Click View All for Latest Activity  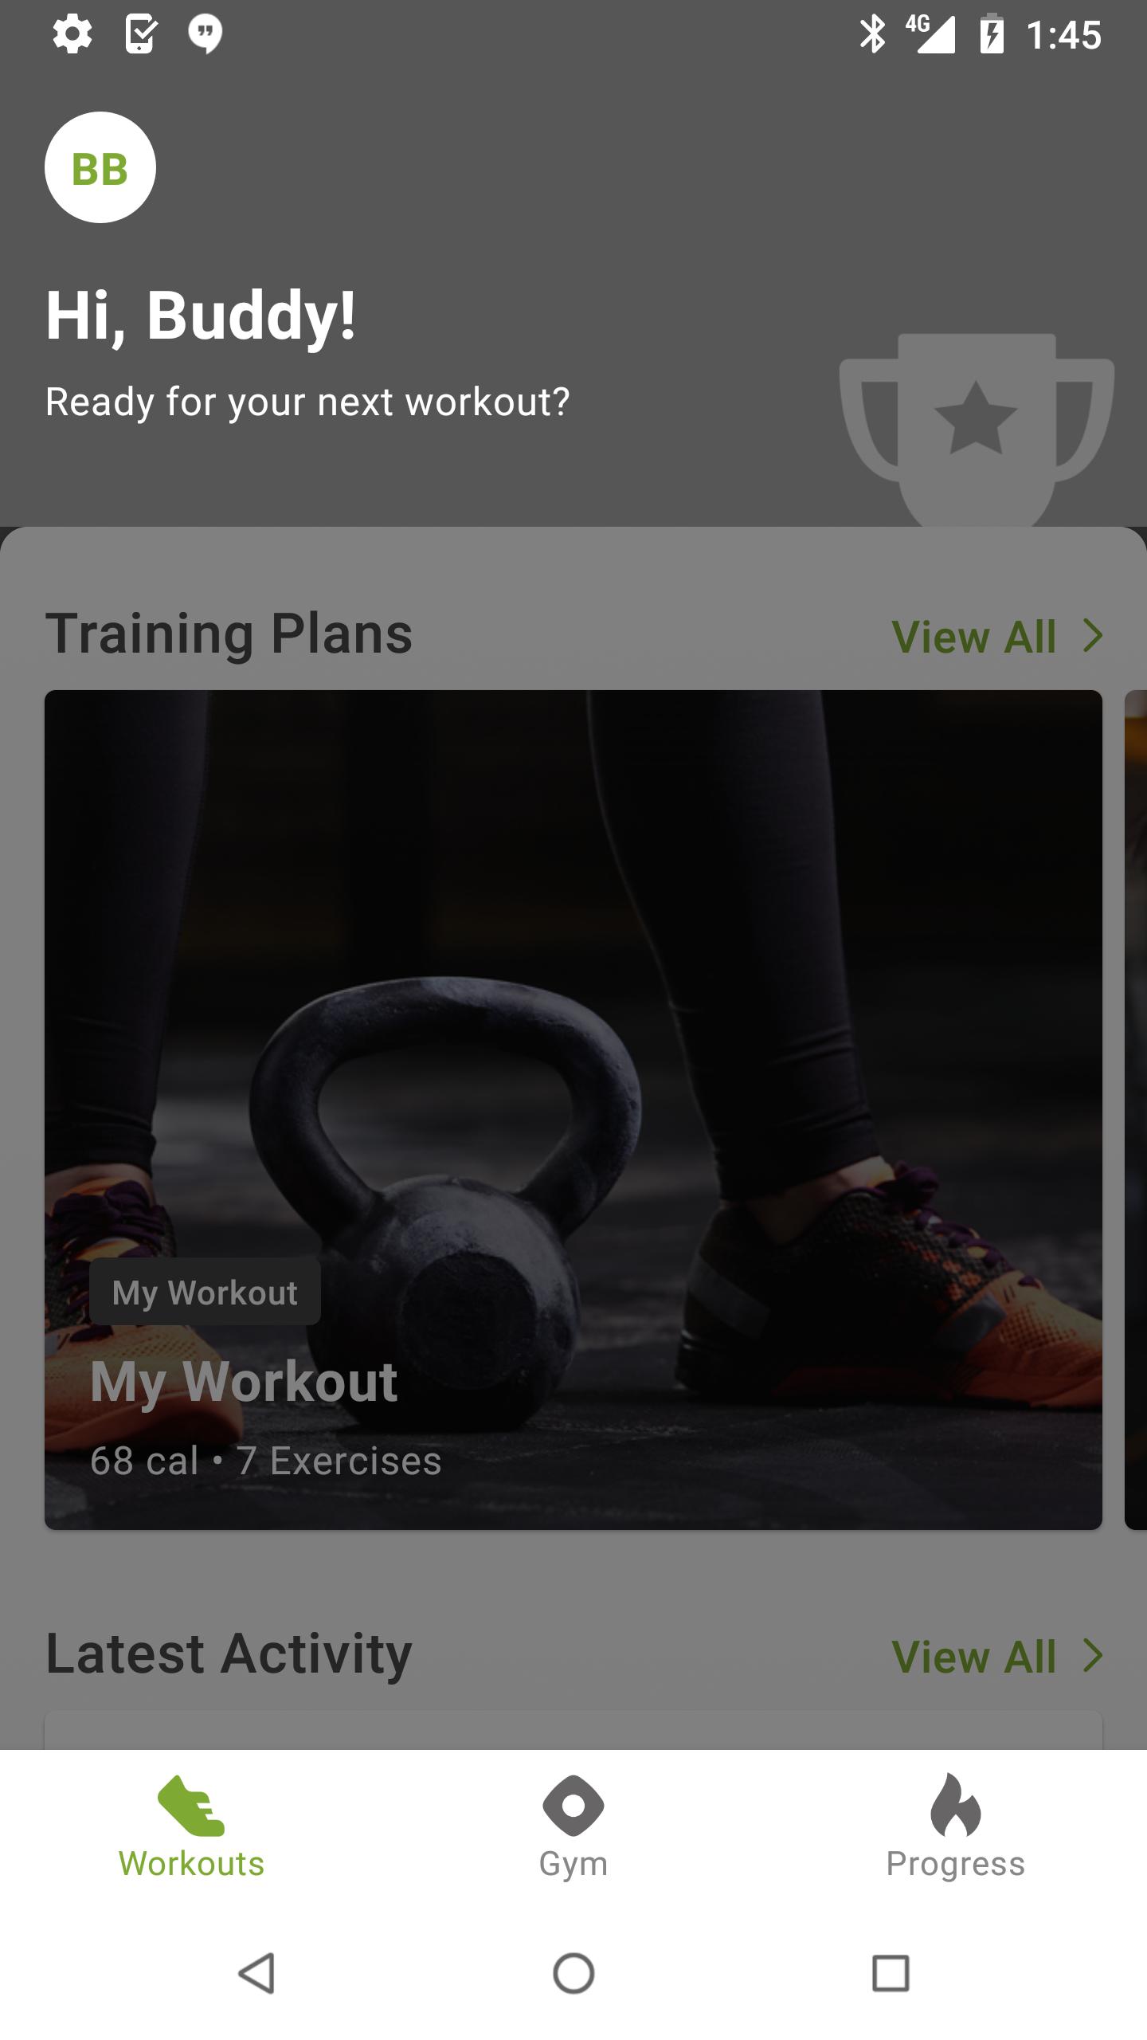[x=974, y=1657]
